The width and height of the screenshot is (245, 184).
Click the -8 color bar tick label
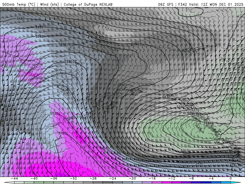pos(192,178)
